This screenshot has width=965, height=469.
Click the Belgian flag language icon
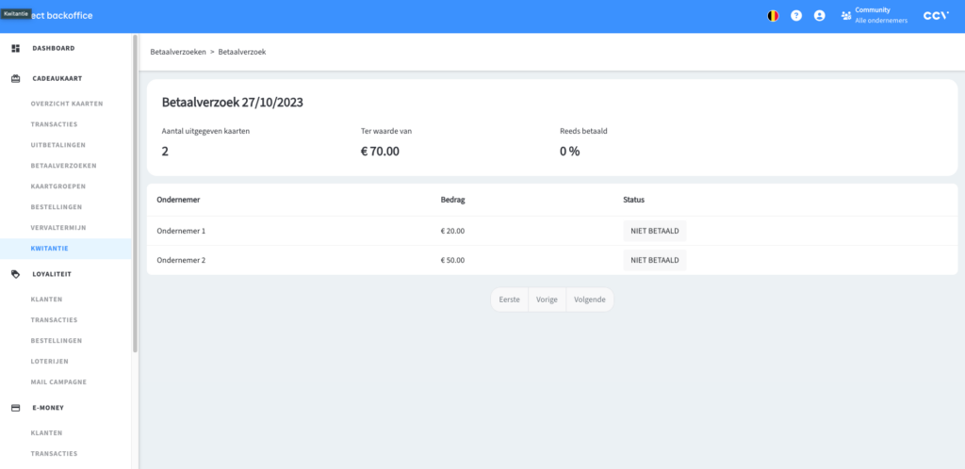(773, 16)
